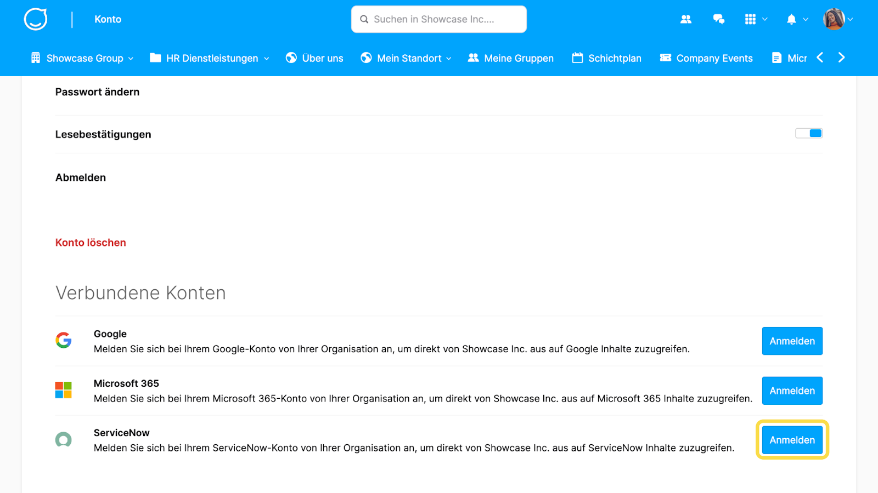Click the Meine Gruppen people icon

[473, 58]
